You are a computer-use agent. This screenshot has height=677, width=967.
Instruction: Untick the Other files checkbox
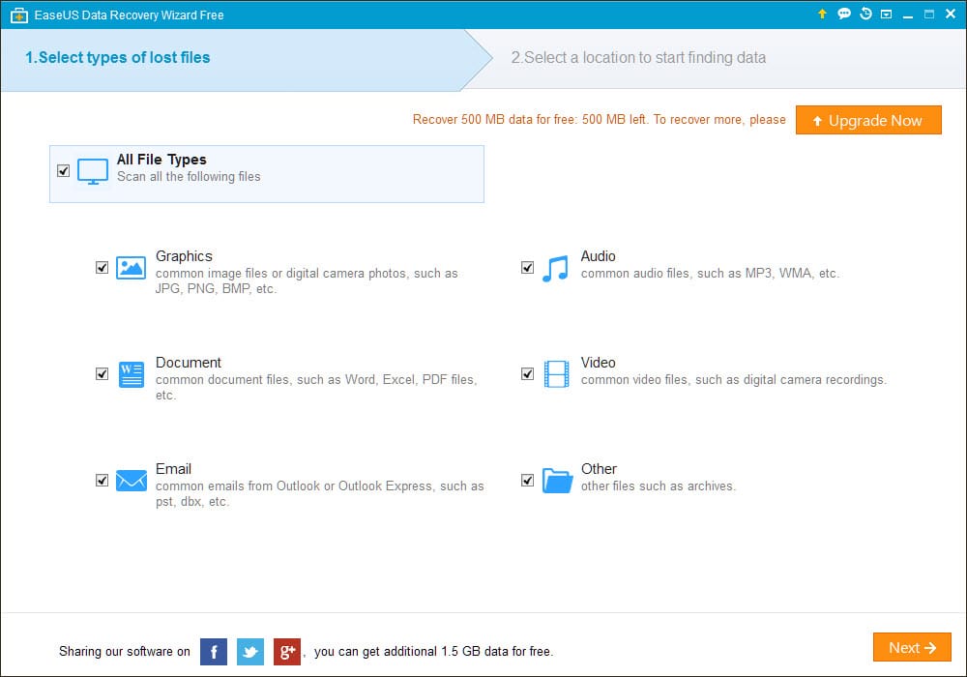pos(527,480)
